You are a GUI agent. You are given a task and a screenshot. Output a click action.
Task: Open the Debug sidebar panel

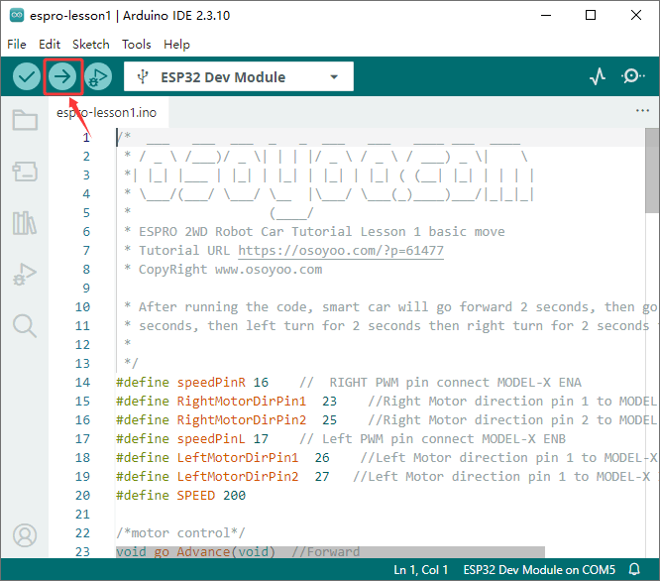[x=25, y=275]
